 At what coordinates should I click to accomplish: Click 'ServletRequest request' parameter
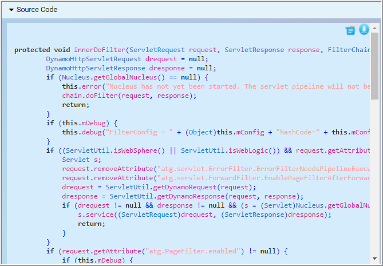click(173, 50)
